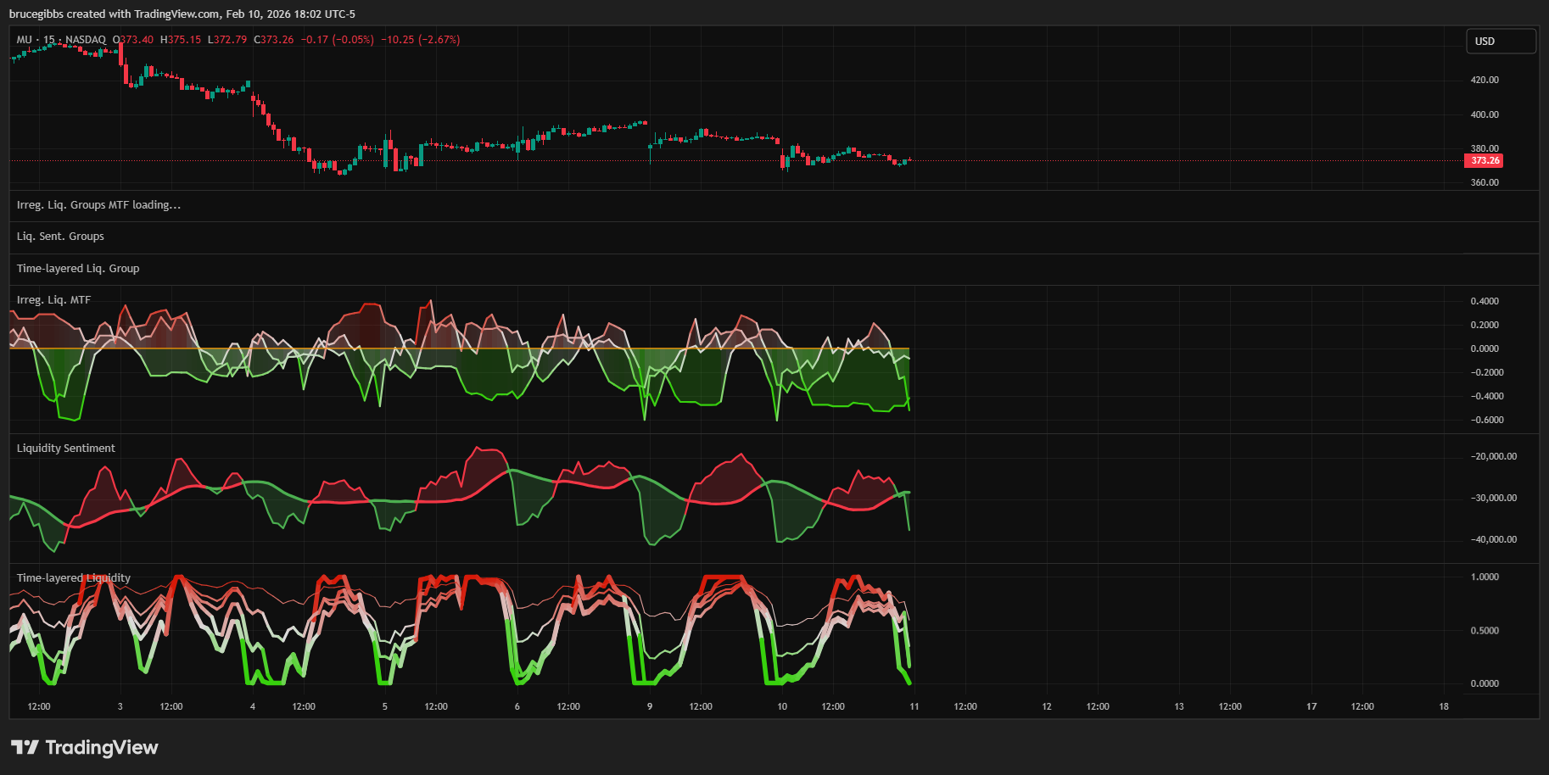Click the −30,000.00 Liquidity Sentiment scale label

tap(1493, 498)
